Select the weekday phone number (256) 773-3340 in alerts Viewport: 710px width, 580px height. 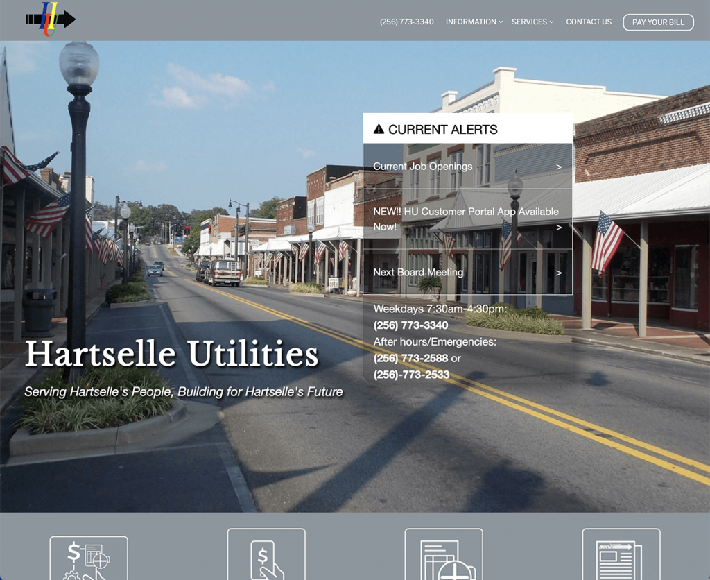410,325
